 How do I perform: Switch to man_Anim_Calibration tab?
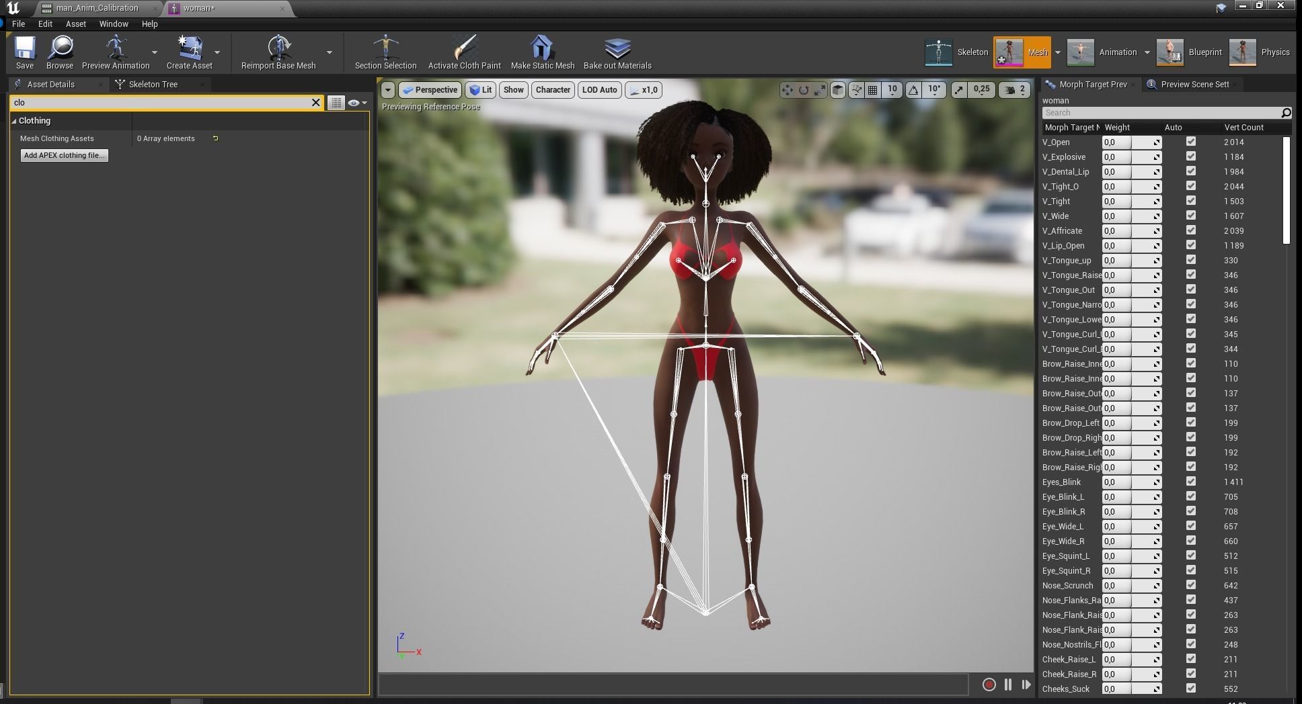(97, 8)
